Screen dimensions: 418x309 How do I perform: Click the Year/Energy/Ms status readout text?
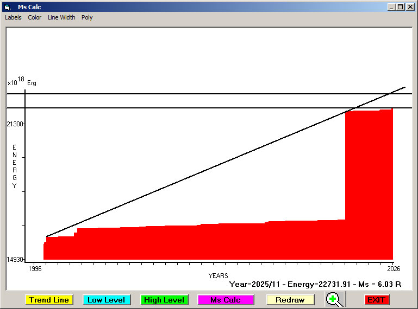click(x=315, y=284)
